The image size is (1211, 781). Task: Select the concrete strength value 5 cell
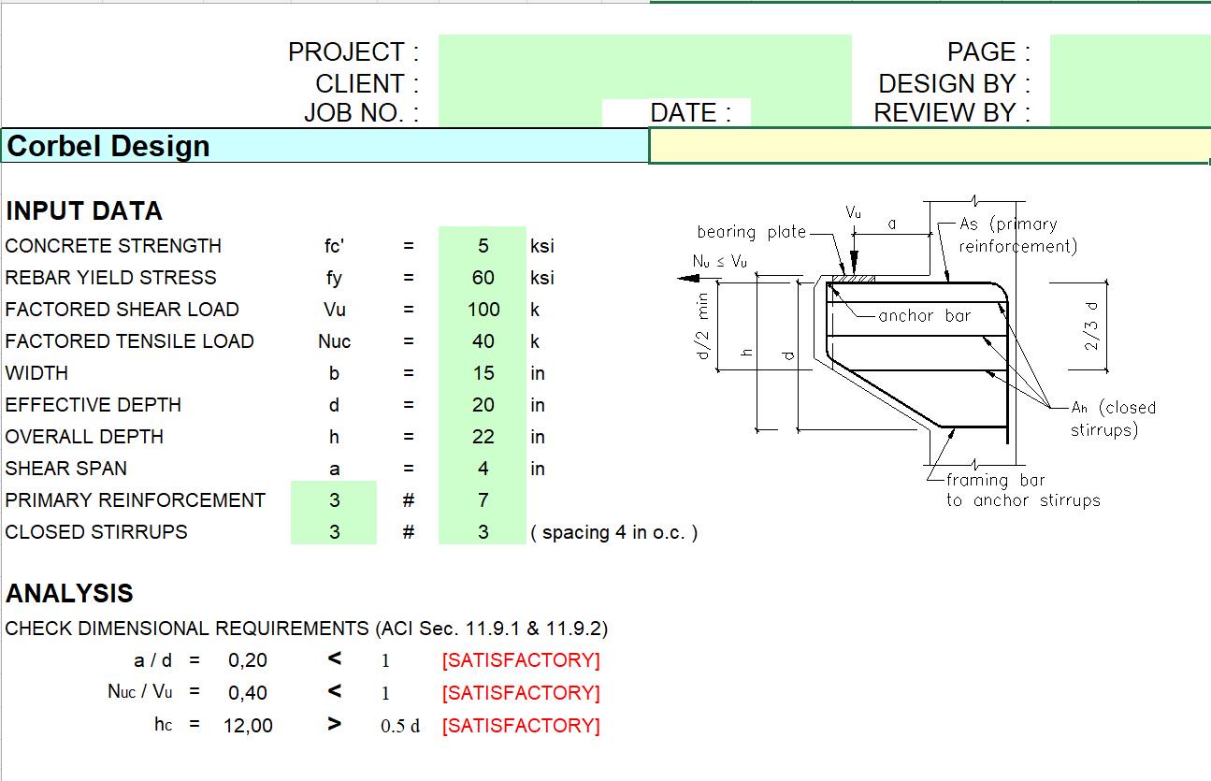pos(483,246)
